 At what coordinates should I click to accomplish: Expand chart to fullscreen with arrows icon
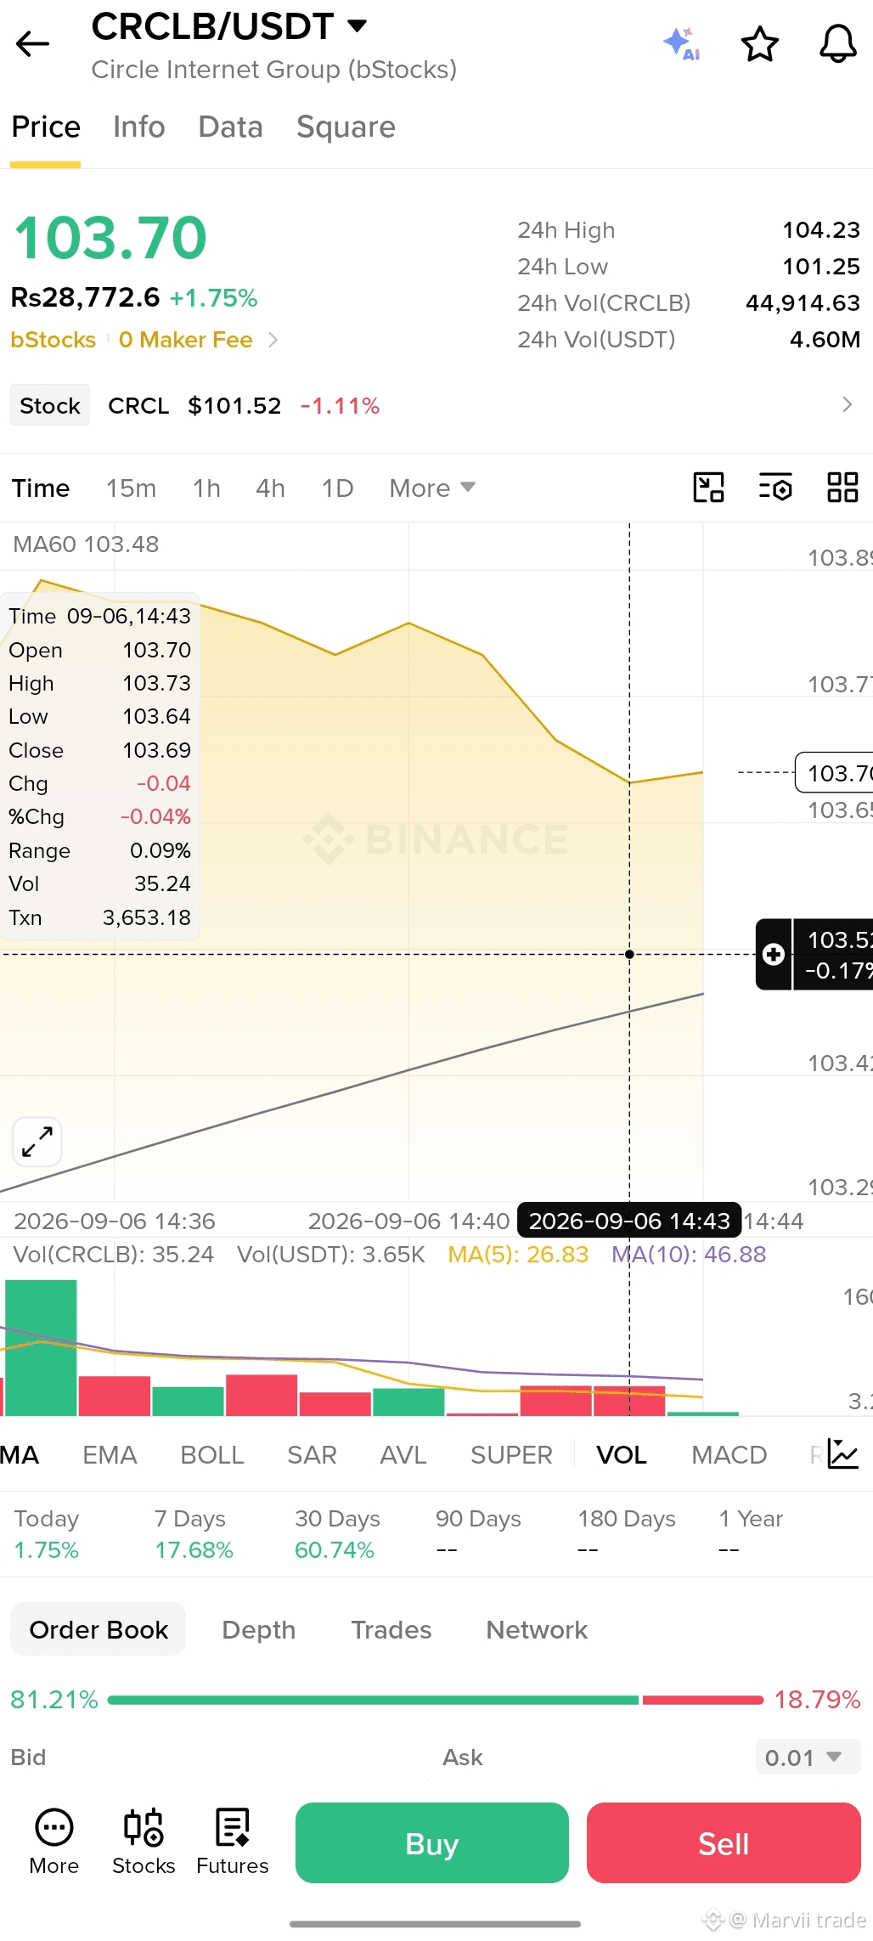[x=37, y=1142]
